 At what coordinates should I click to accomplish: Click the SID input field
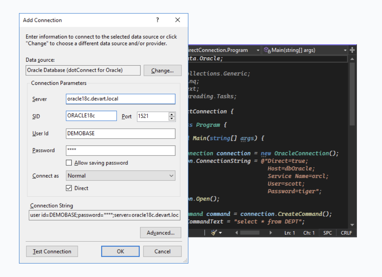pos(91,116)
